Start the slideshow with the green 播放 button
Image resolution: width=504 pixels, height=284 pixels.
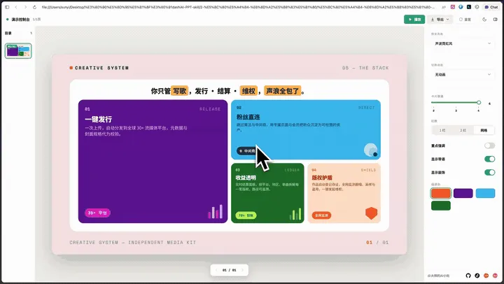pyautogui.click(x=414, y=20)
